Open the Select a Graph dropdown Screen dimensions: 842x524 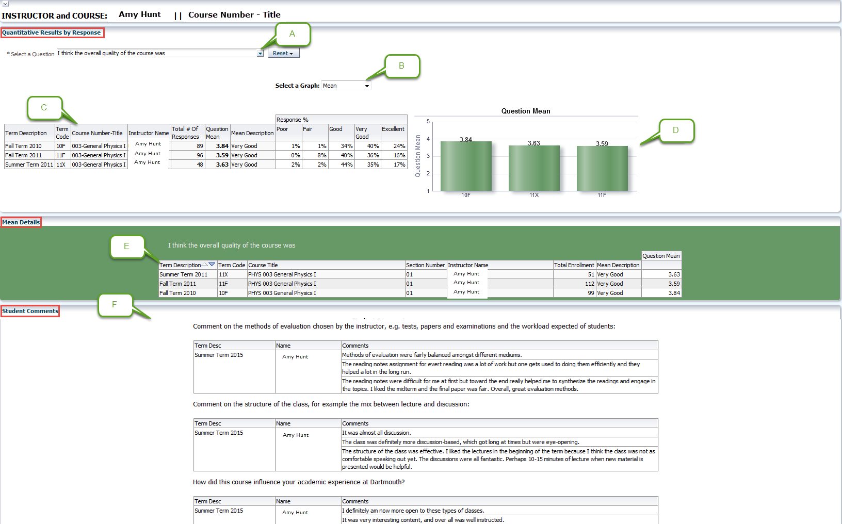367,86
